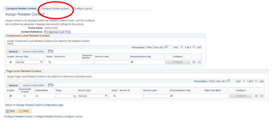Viewport: 272px width, 121px height.
Task: Select General tab in Component Level grid
Action: coord(13,51)
